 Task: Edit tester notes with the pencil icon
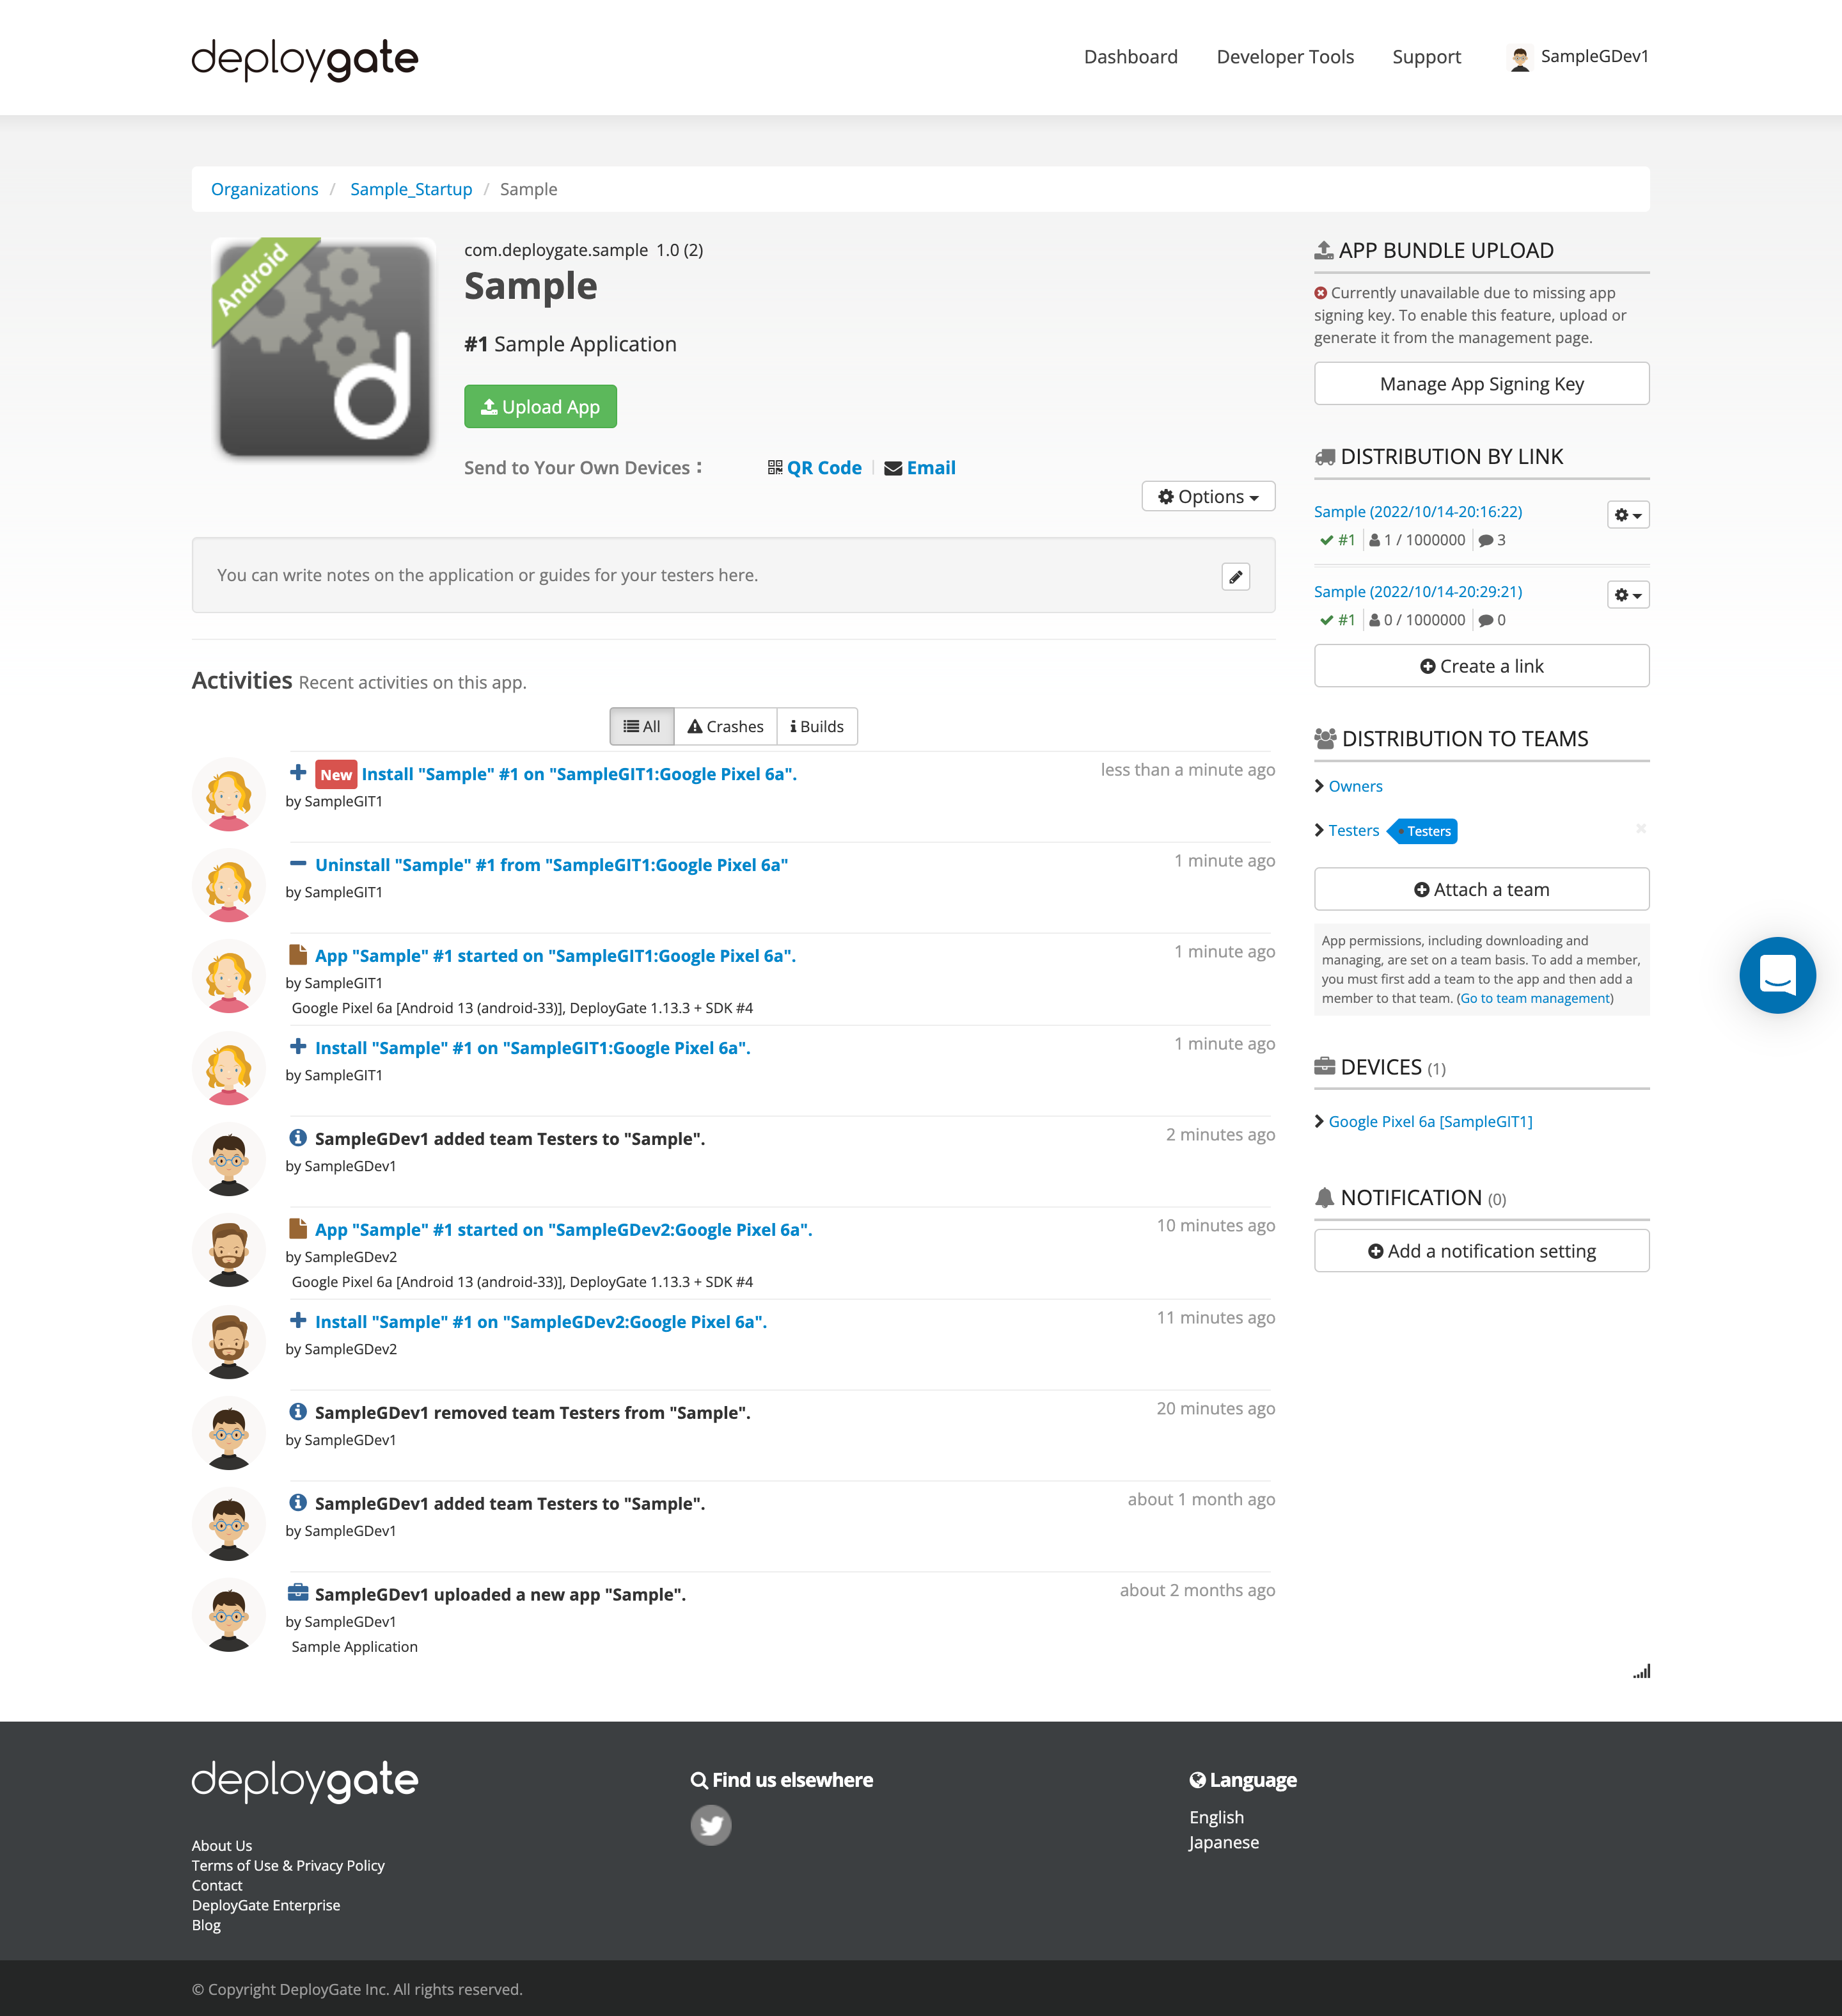[x=1235, y=577]
